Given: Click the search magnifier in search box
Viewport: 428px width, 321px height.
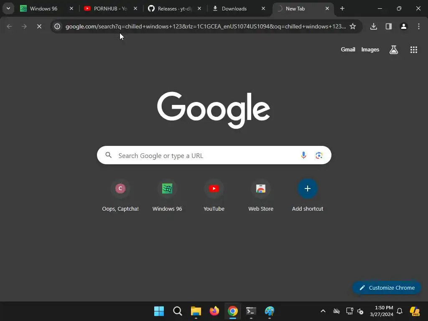Looking at the screenshot, I should [x=108, y=155].
